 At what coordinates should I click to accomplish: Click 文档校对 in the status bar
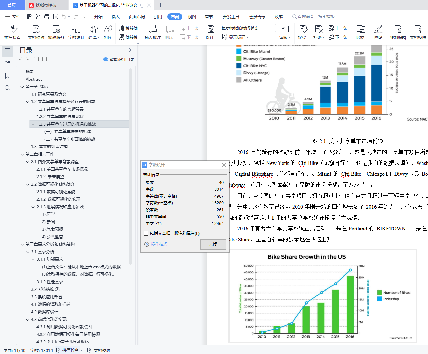tap(99, 350)
